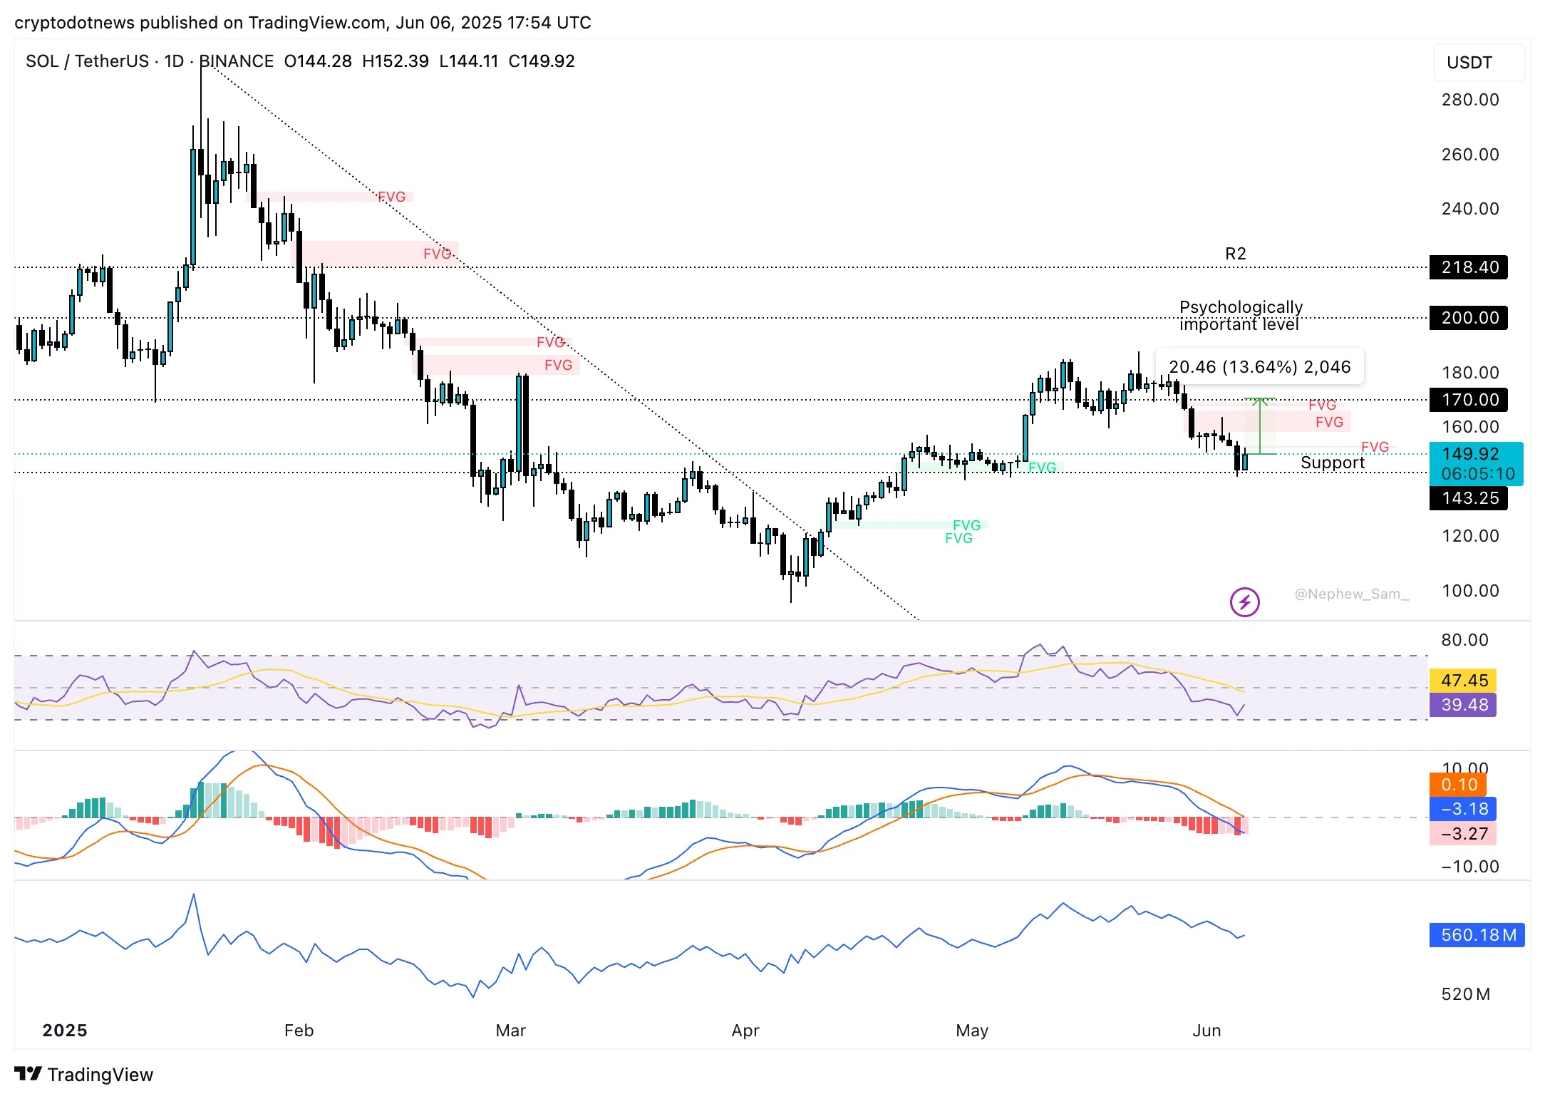Screen dimensions: 1545x1099
Task: Select the 170.00 horizontal line label
Action: coord(1468,400)
